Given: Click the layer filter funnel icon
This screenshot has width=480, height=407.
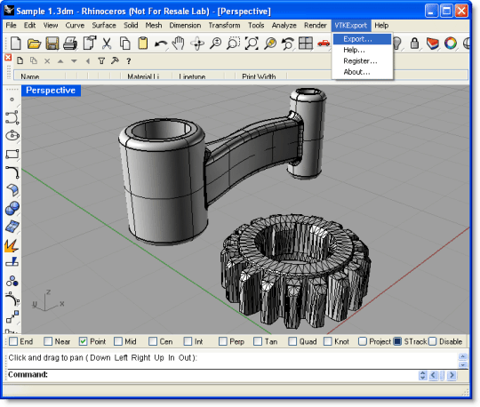Looking at the screenshot, I should tap(101, 61).
